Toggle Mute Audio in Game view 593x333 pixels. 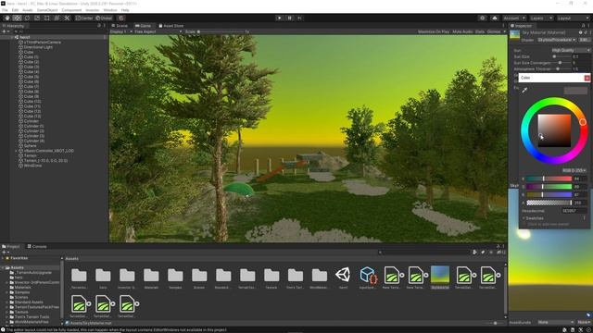coord(462,31)
